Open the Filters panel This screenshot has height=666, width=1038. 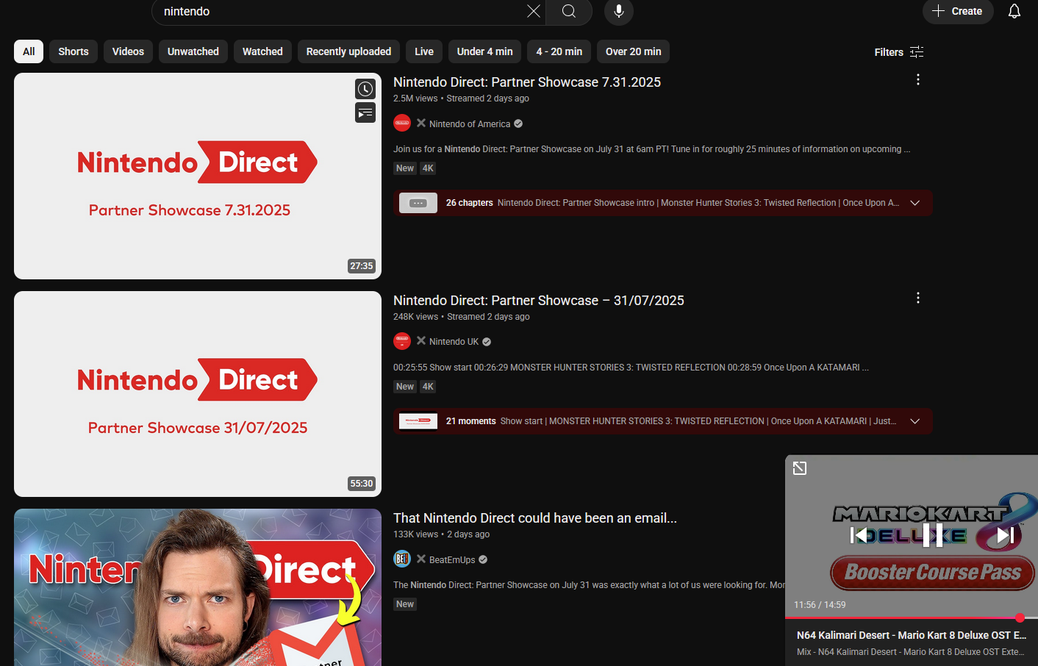coord(899,52)
